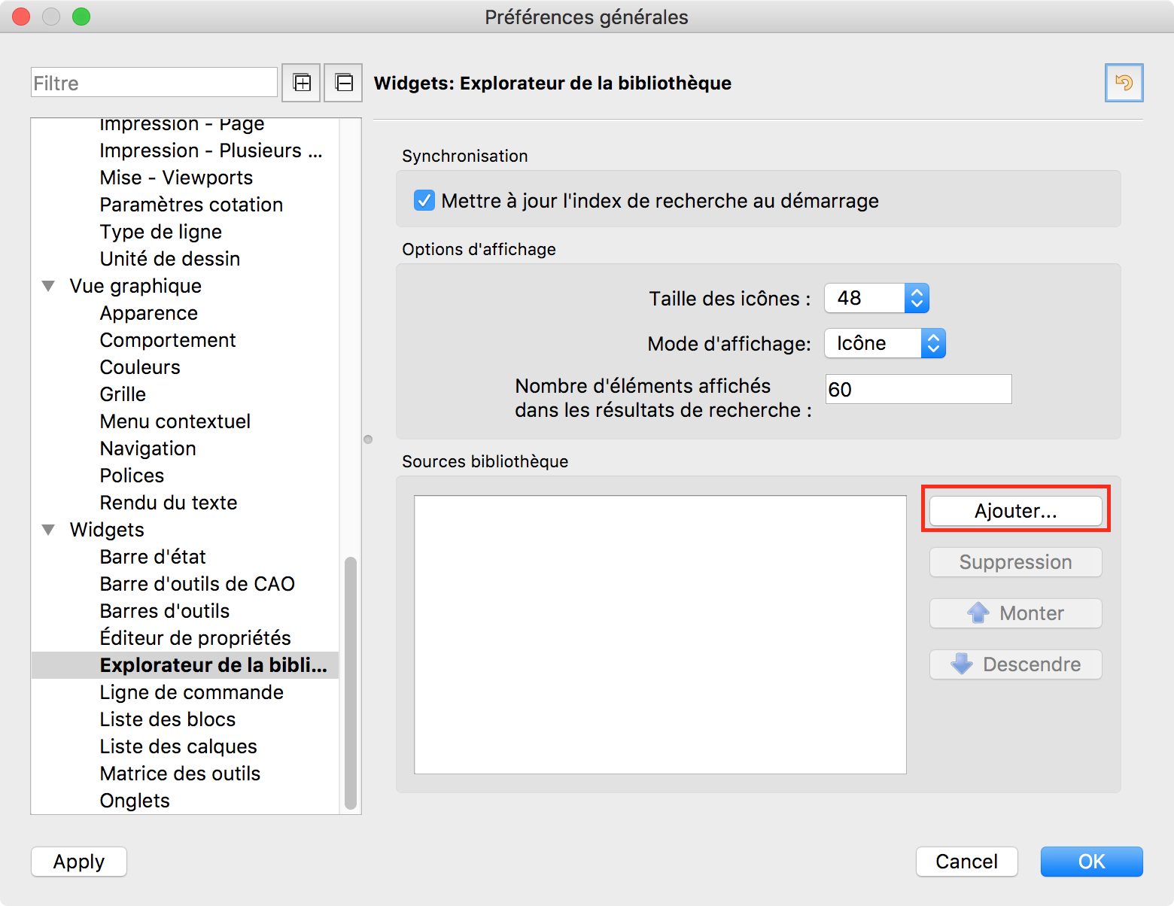Click the Ajouter... button

click(x=1015, y=511)
